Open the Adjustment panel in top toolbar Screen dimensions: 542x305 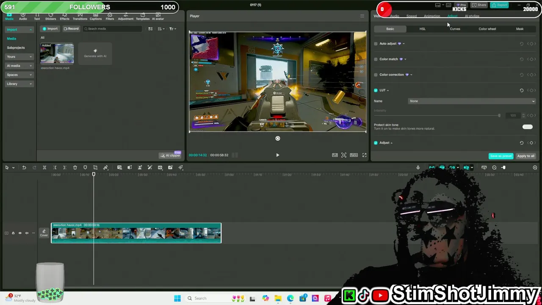tap(126, 17)
